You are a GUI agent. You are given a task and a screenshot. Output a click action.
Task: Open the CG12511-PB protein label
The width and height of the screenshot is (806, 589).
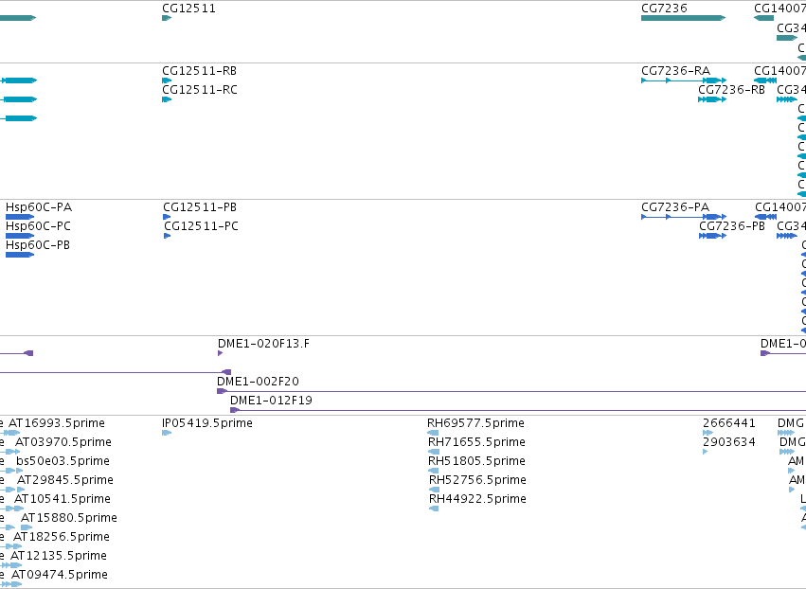200,207
